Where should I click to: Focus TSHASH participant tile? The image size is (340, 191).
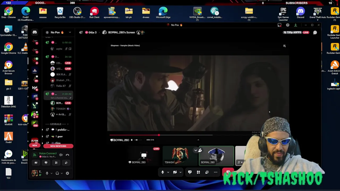(x=180, y=156)
